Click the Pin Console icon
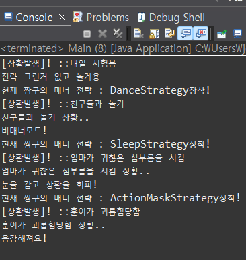Viewport: 246px width, 260px height. (x=222, y=34)
